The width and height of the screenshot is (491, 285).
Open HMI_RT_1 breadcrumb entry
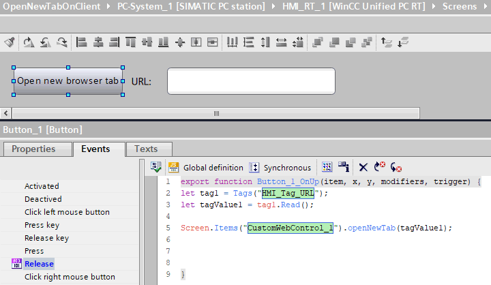354,6
